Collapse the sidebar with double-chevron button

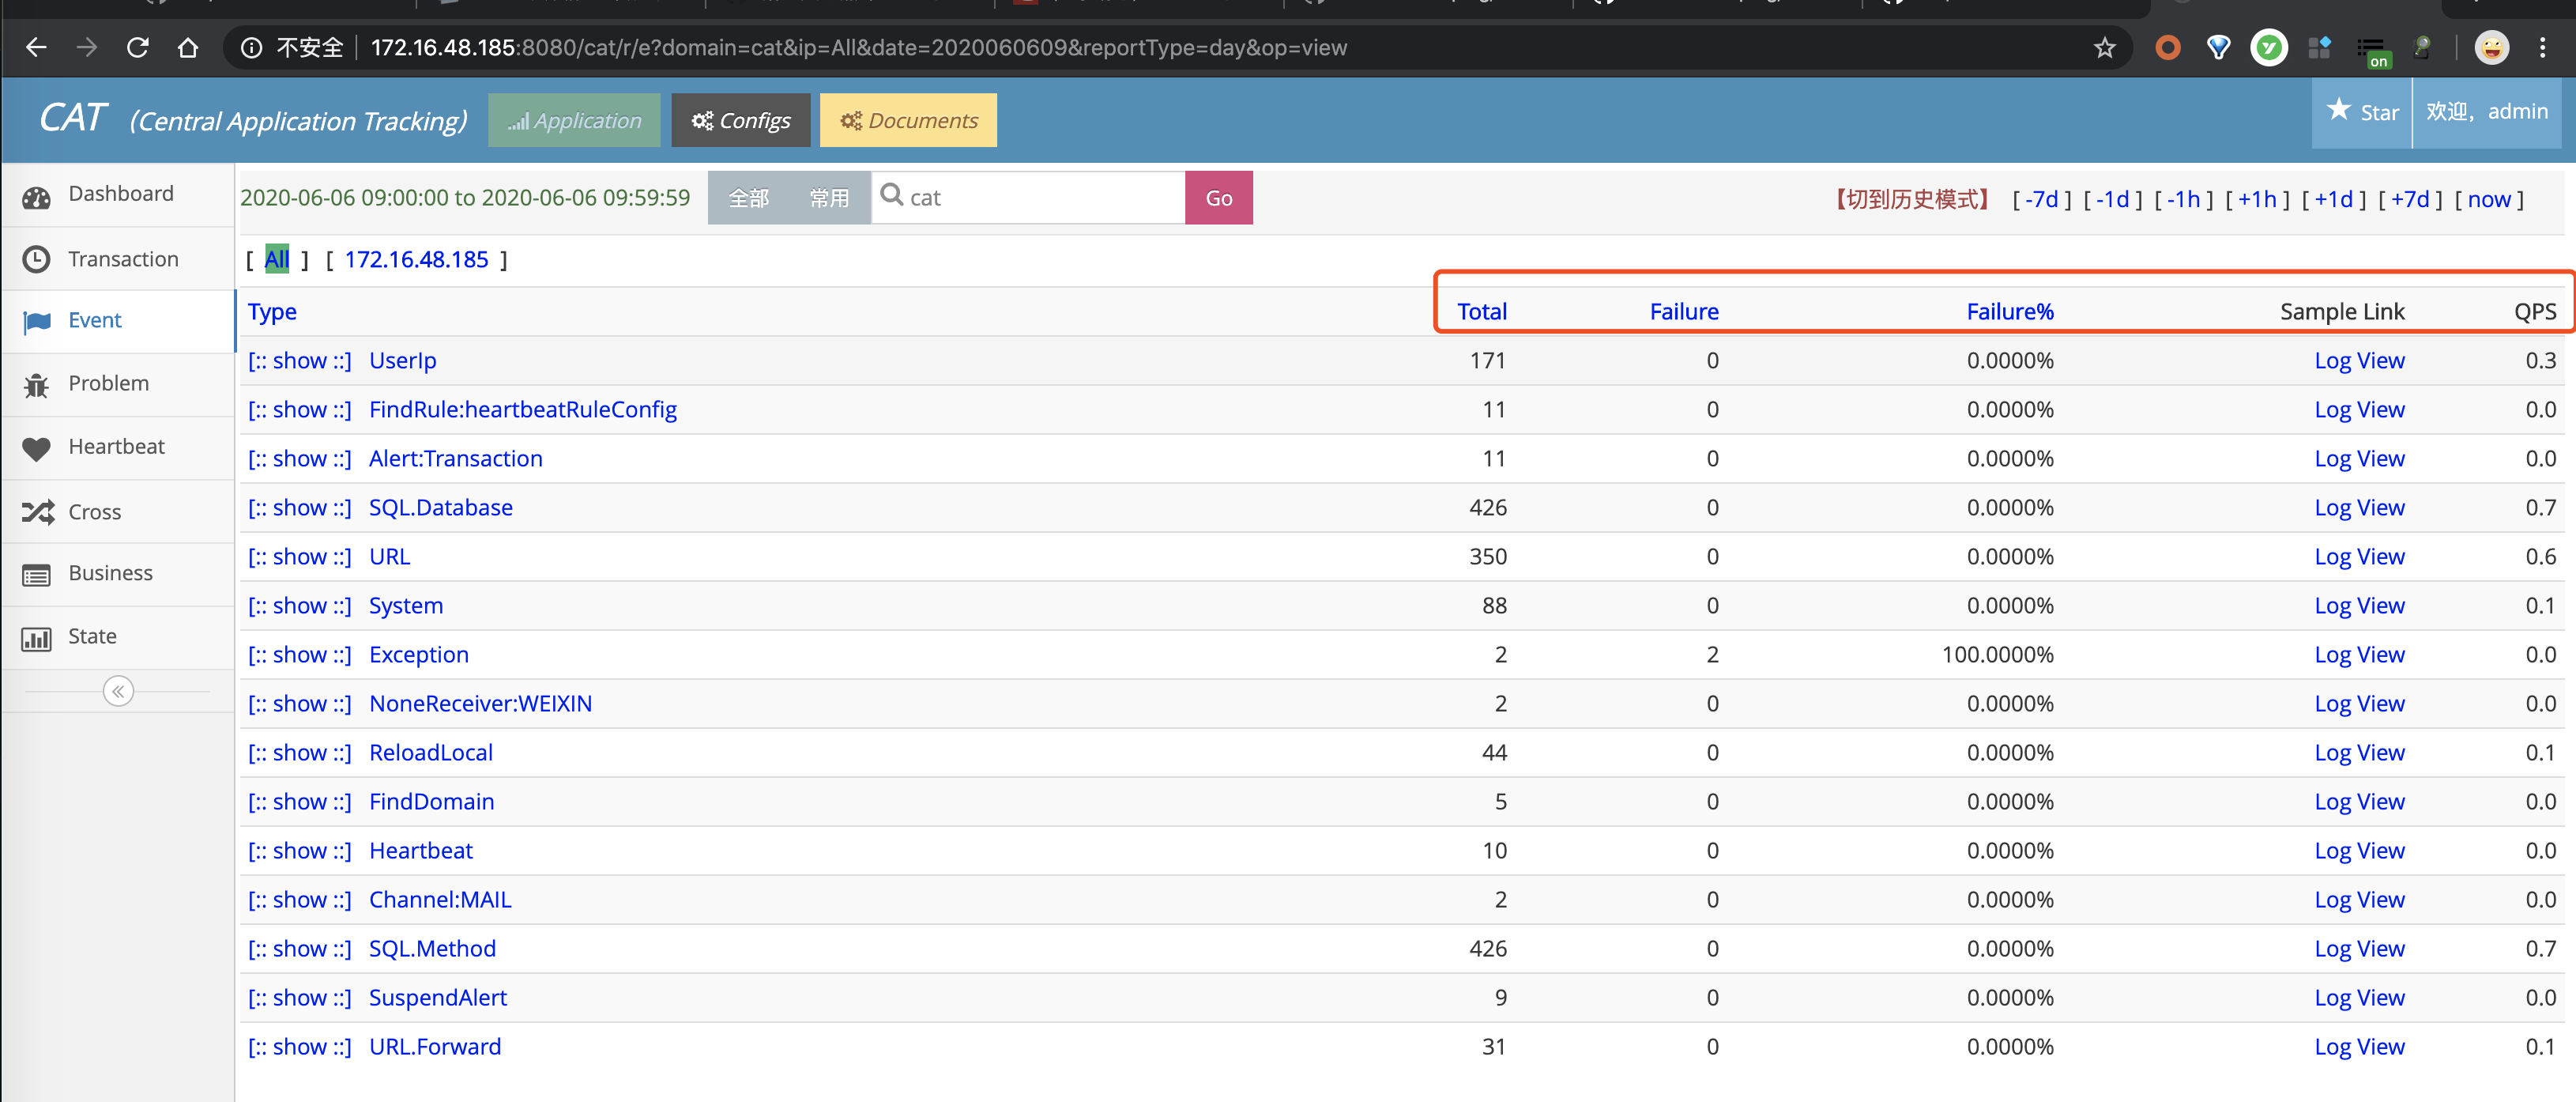[118, 692]
